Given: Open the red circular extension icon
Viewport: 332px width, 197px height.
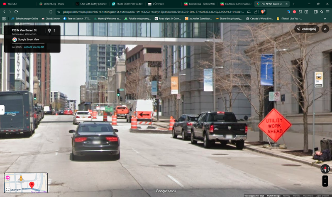Looking at the screenshot, I should (x=294, y=12).
